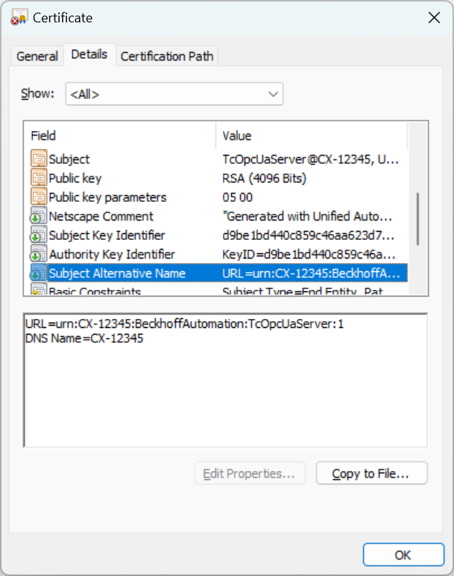Select the Public key parameters row
454x576 pixels.
click(x=218, y=197)
